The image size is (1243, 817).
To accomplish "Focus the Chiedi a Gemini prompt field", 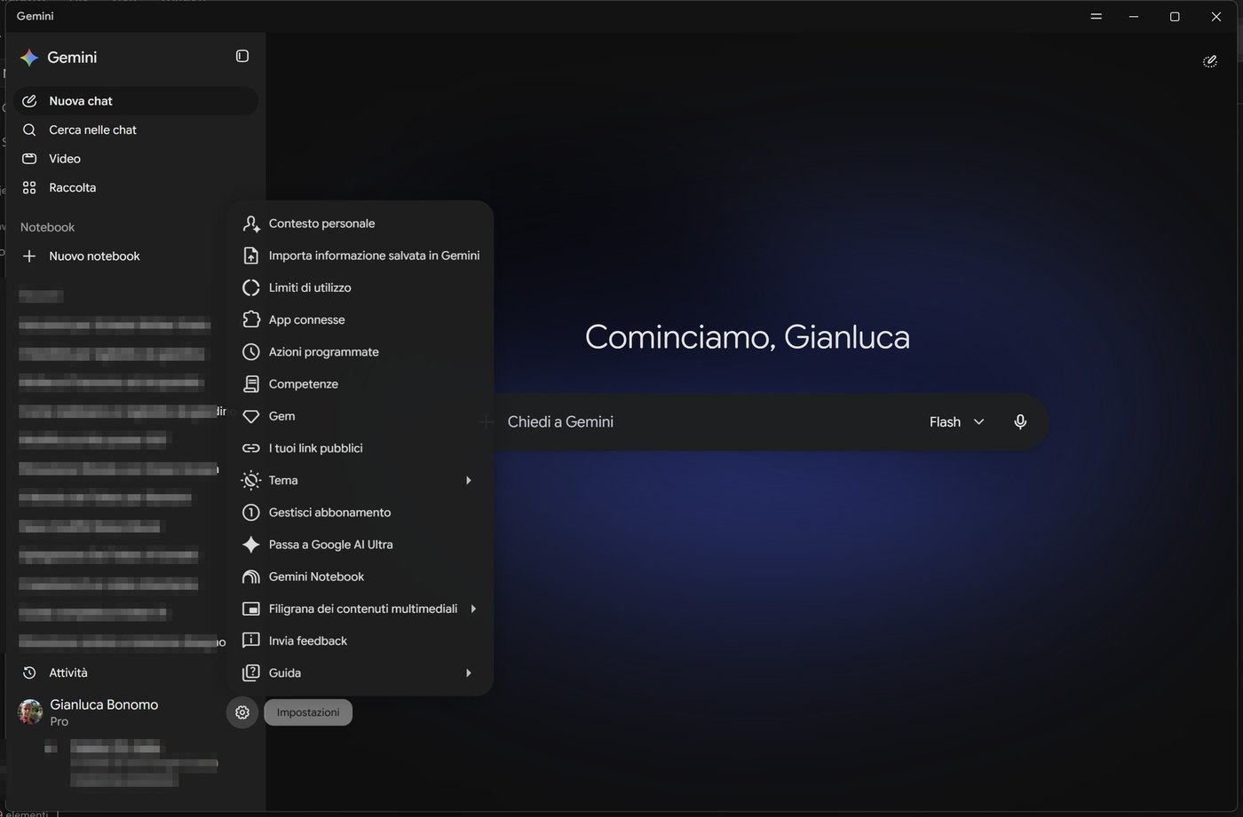I will coord(710,422).
